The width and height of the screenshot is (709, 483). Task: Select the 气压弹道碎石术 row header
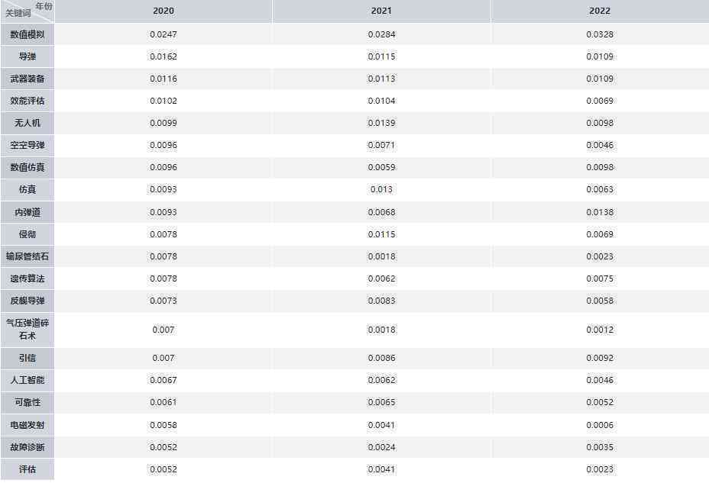click(28, 330)
